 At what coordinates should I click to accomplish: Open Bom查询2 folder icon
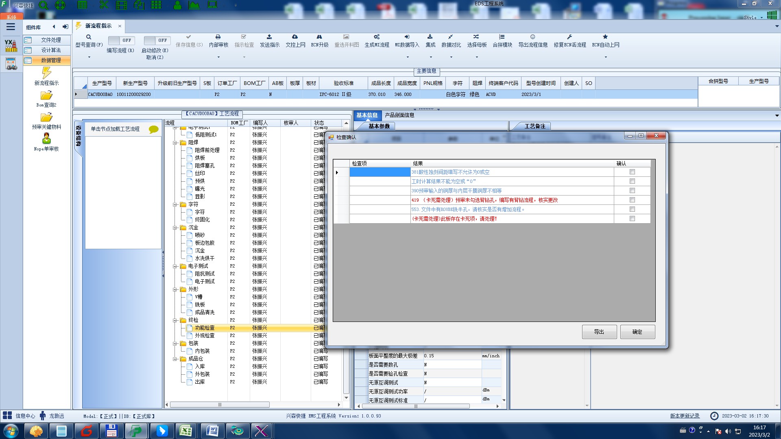(x=46, y=96)
